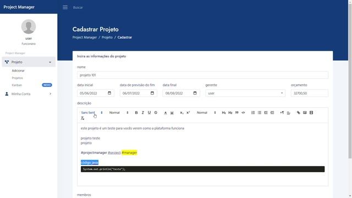Click the 'user' name under avatar
This screenshot has width=352, height=198.
(x=29, y=38)
